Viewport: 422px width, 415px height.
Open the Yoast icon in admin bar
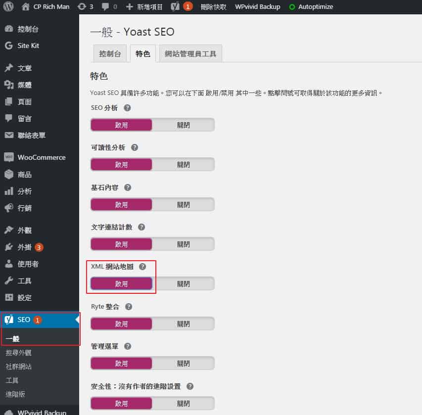(175, 6)
